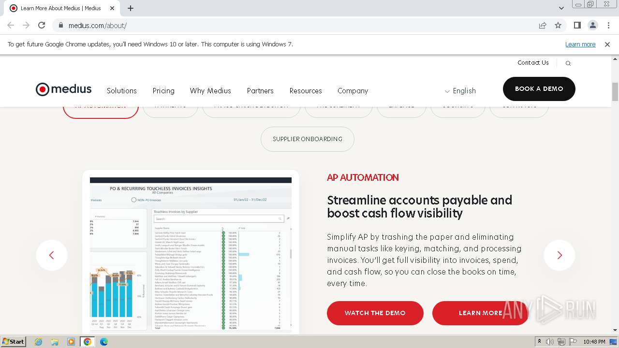
Task: Open Internet Explorer from taskbar
Action: 39,342
